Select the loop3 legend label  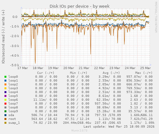(13, 88)
